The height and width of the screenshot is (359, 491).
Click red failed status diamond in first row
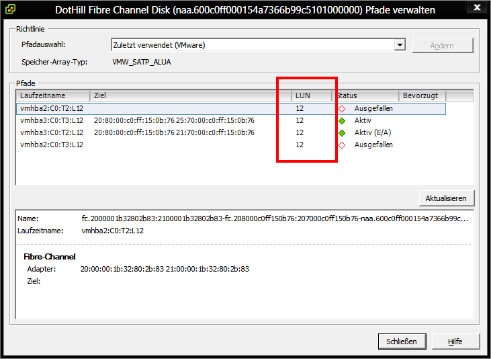point(341,109)
